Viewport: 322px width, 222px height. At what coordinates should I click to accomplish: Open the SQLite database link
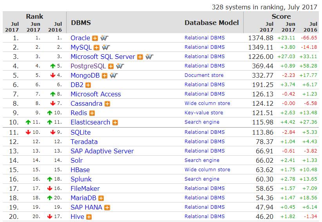tap(80, 132)
